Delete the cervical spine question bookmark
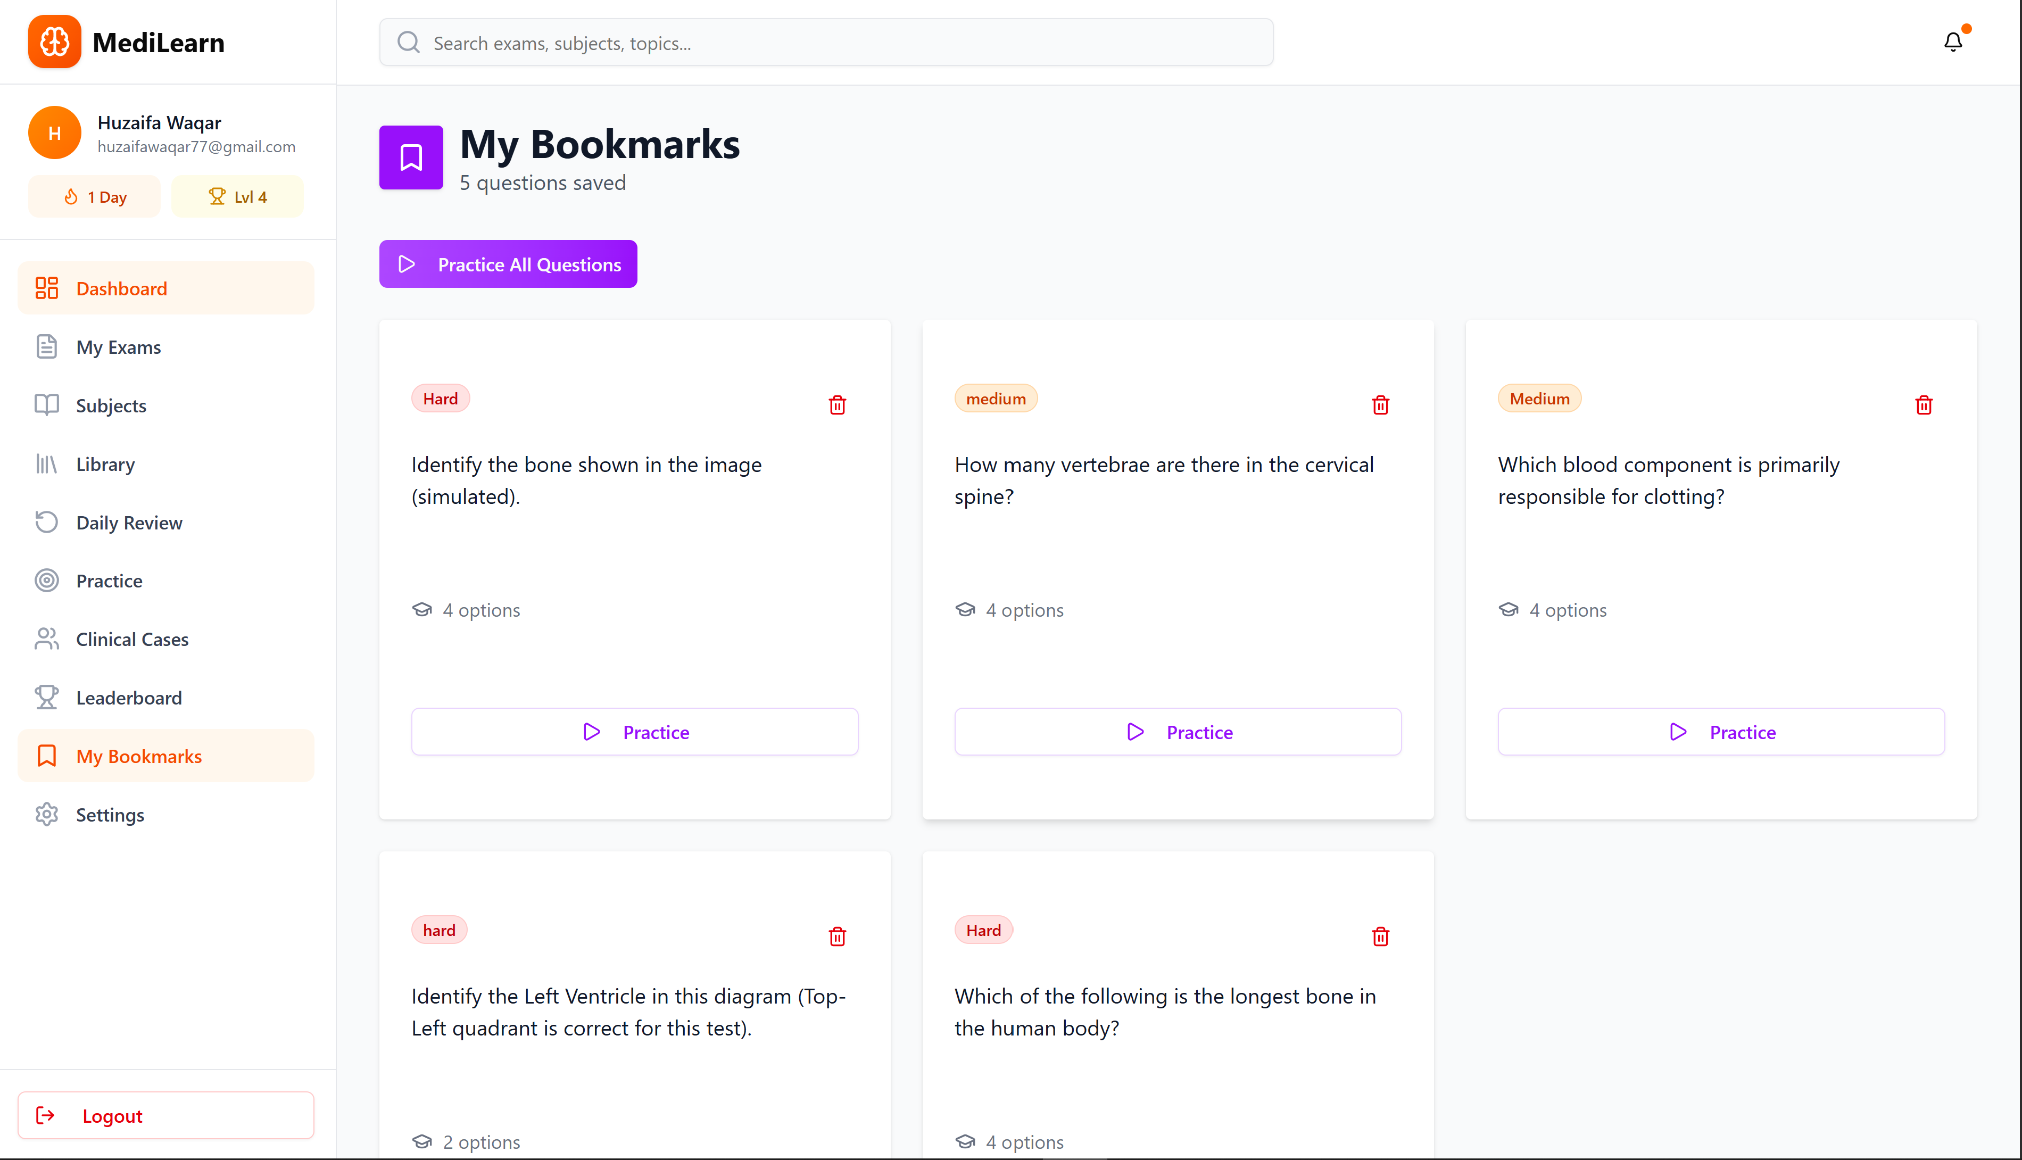The image size is (2022, 1160). pos(1381,405)
